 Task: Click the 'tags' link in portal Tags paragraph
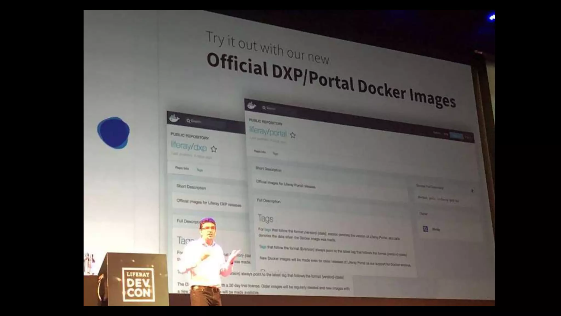[x=267, y=230]
